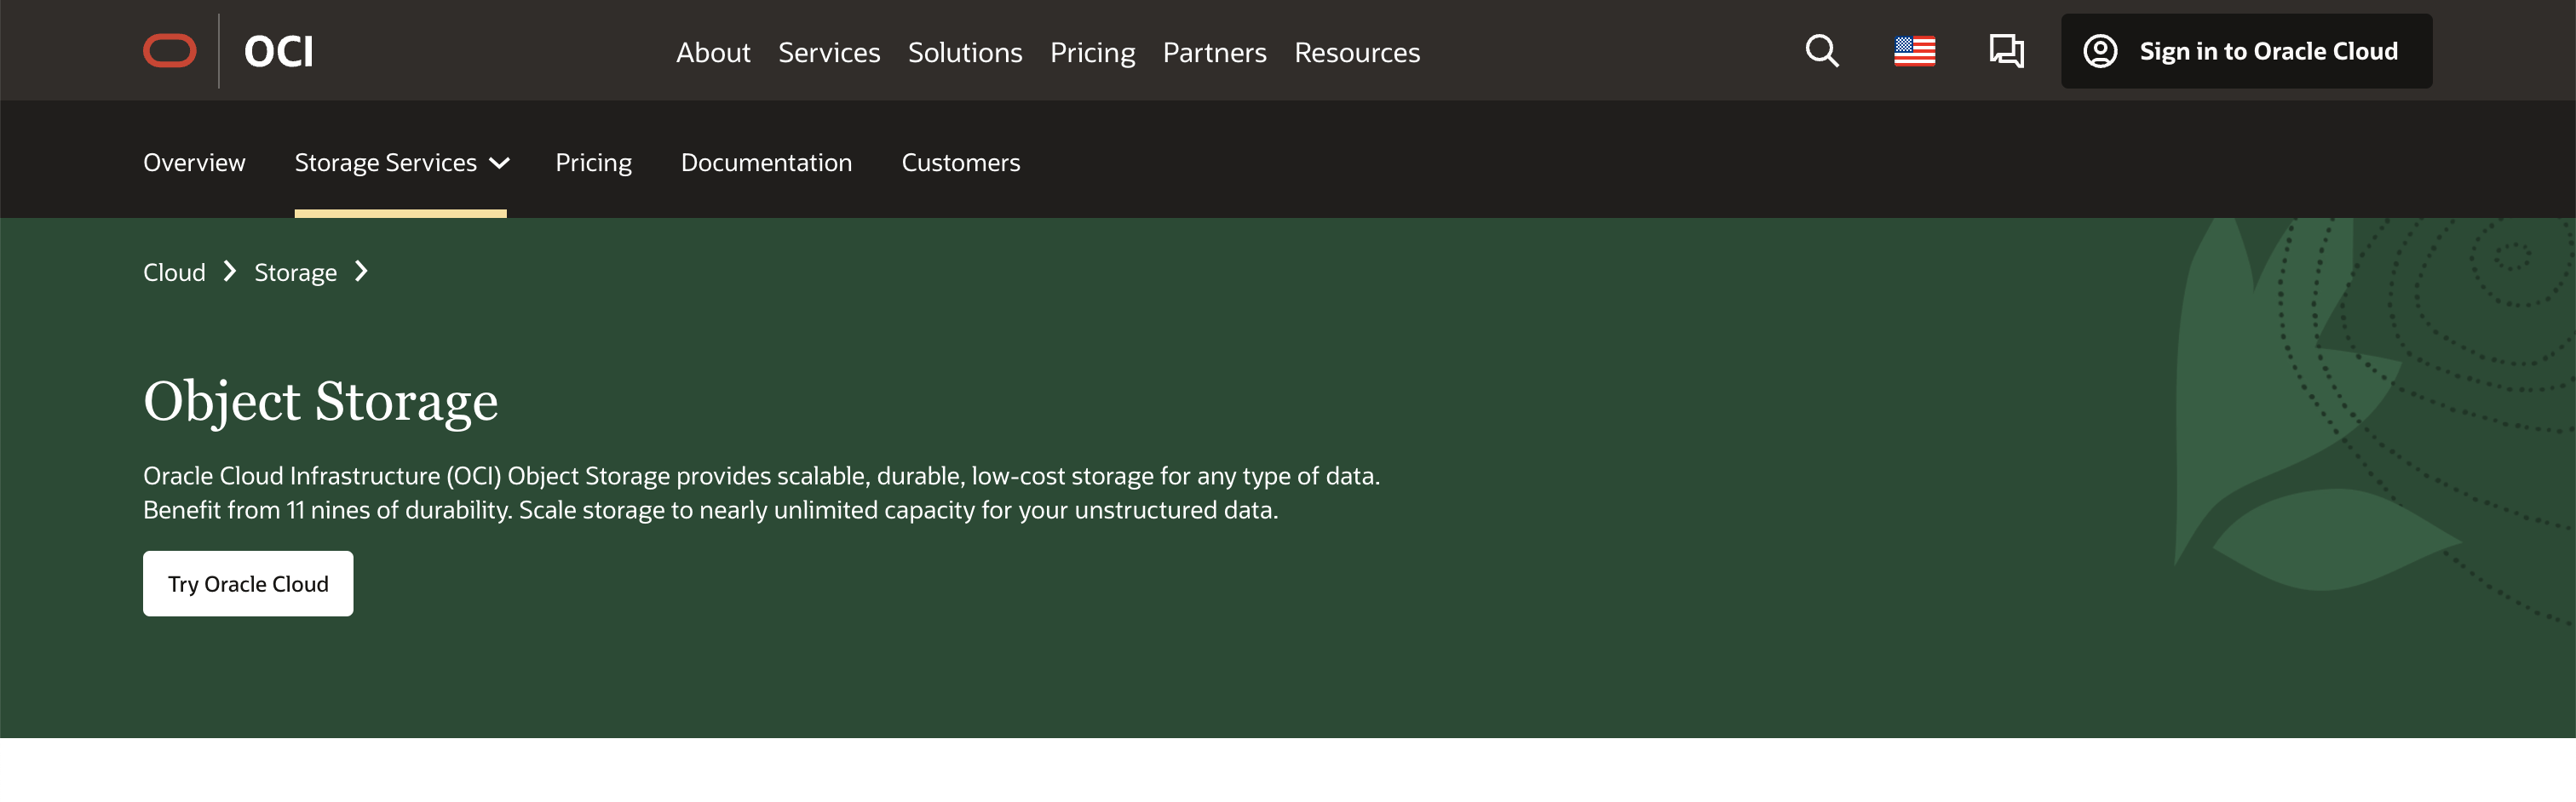Open the About menu
The image size is (2576, 802).
[x=713, y=52]
